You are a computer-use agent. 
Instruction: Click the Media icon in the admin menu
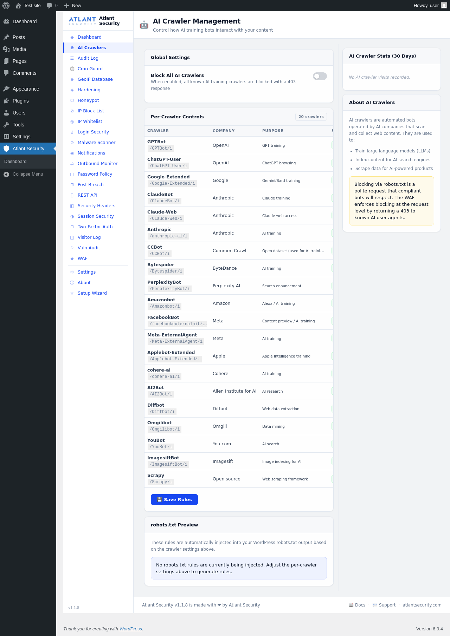pyautogui.click(x=6, y=49)
